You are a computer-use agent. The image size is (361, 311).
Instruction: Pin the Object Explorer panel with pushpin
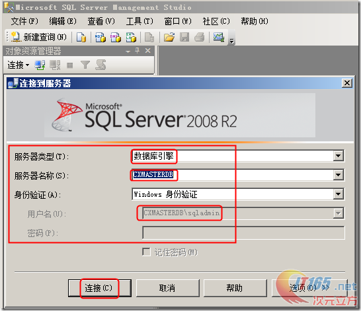pos(138,50)
